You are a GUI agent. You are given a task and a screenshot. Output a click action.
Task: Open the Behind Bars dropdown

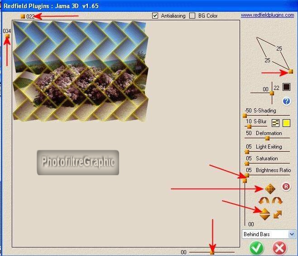coord(269,234)
